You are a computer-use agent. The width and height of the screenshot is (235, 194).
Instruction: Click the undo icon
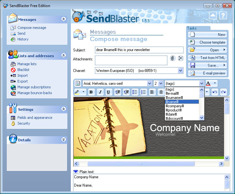tap(215, 92)
